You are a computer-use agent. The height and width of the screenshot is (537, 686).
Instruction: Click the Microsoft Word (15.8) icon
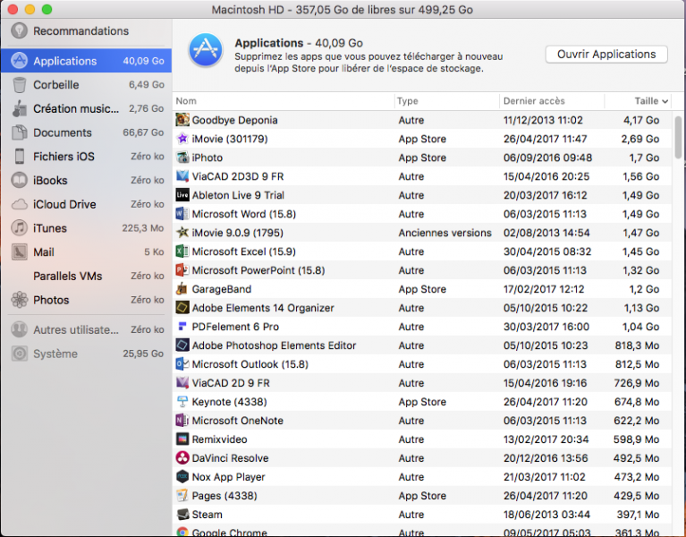tap(182, 214)
